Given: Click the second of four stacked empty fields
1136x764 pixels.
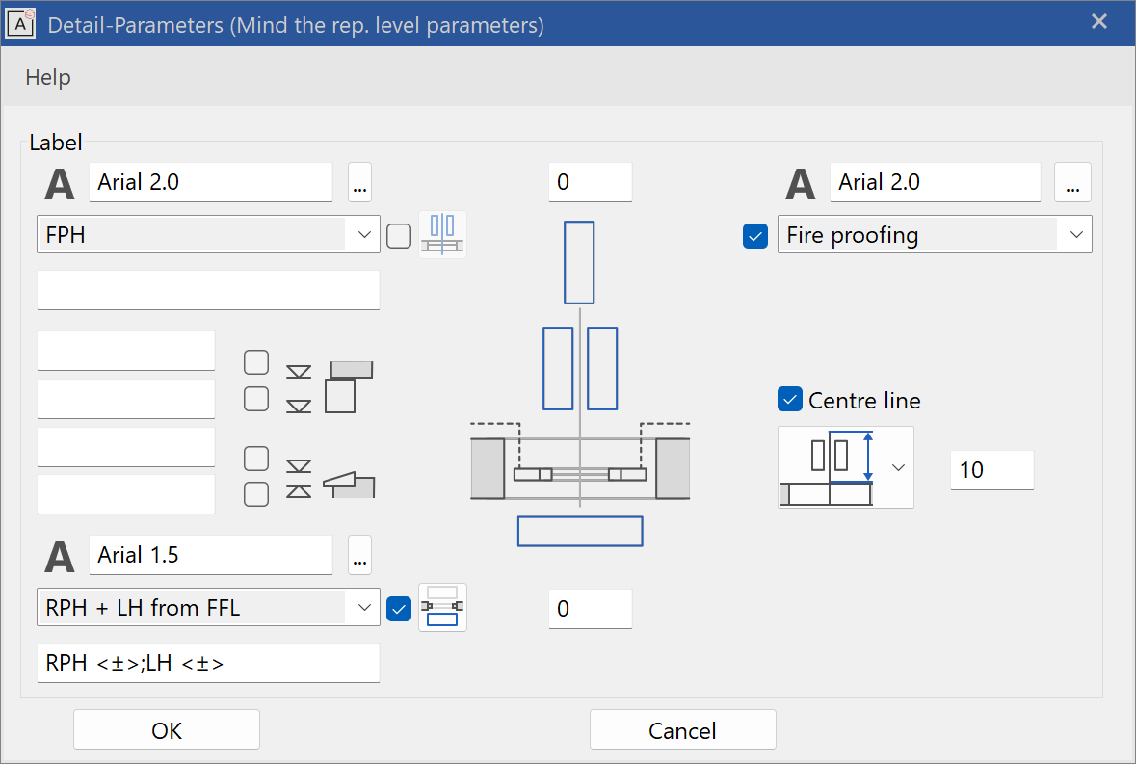Looking at the screenshot, I should click(126, 399).
